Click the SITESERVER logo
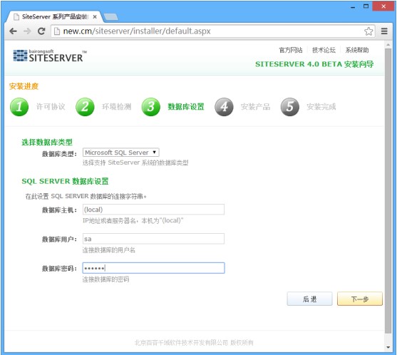 point(50,56)
